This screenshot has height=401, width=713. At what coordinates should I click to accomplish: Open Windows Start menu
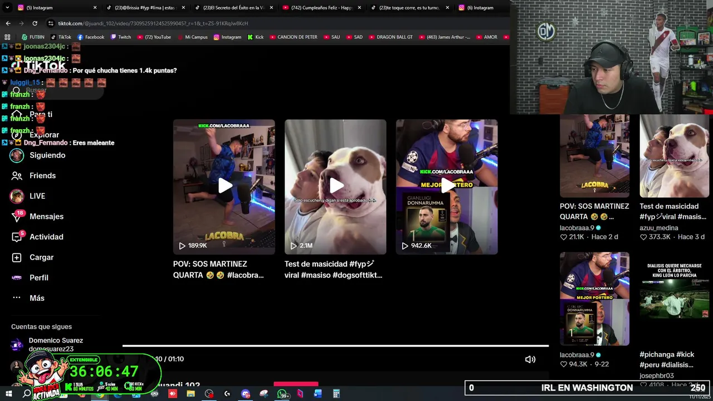click(8, 394)
